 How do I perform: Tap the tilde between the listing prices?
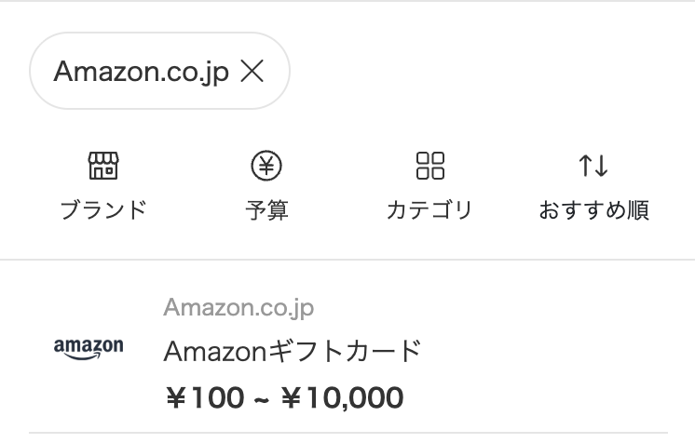click(x=261, y=398)
